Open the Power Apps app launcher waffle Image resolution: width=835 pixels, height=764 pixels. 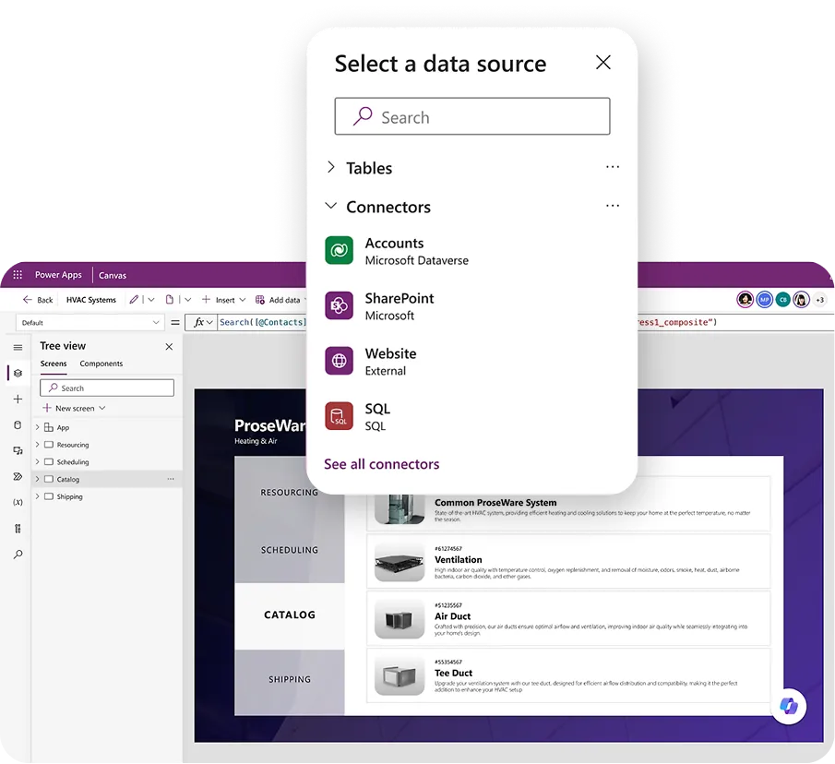tap(18, 275)
